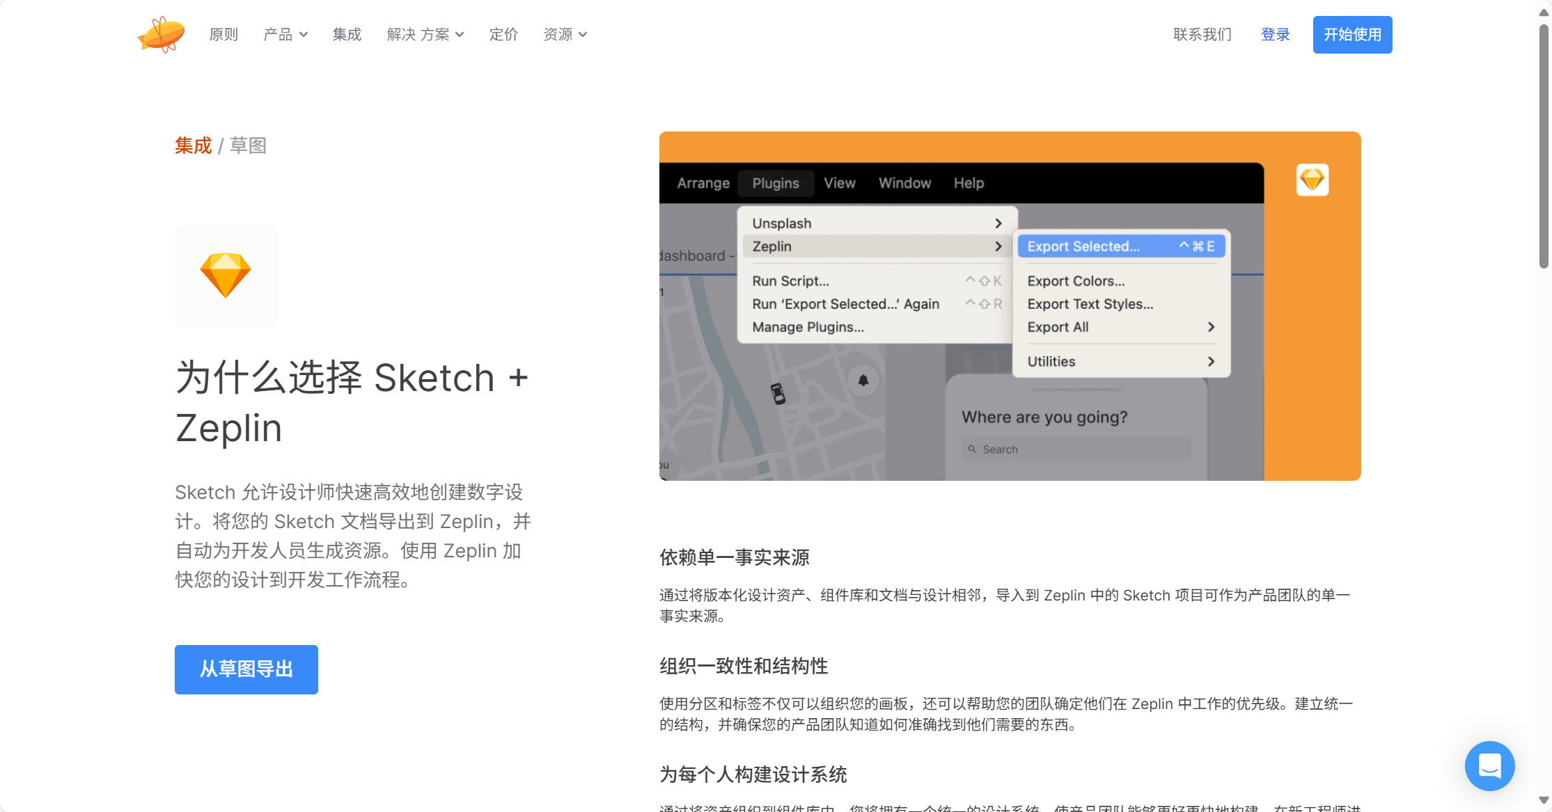Click the 登录 link
Screen dimensions: 1552x812
[1275, 35]
